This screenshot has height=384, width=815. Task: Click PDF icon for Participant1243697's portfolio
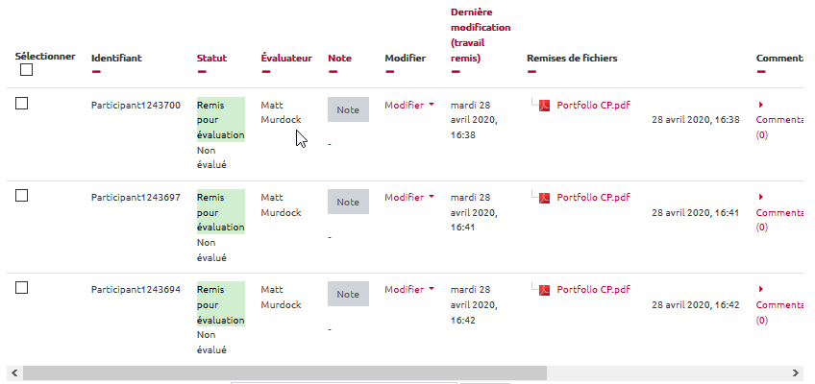point(544,198)
